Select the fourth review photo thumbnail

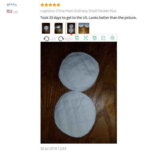click(84, 28)
